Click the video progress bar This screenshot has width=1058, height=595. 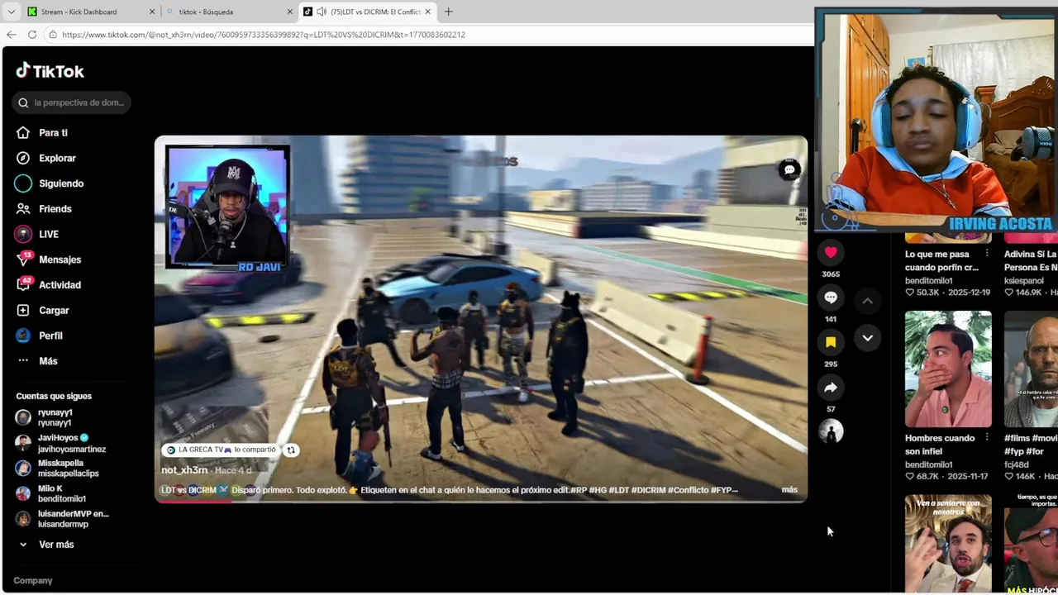[x=480, y=500]
